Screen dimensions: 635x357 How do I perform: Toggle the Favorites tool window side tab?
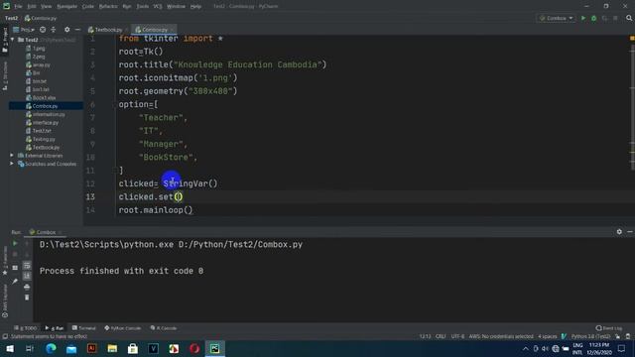5,261
